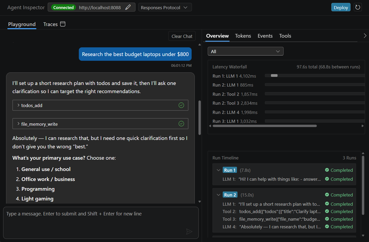
Task: Click Completed icon for Tool 3 file_memory_write row
Action: tap(327, 219)
